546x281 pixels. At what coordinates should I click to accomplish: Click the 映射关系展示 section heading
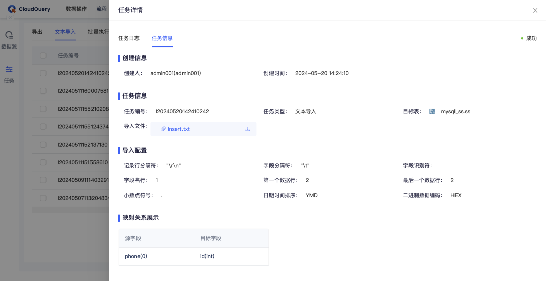pos(141,218)
